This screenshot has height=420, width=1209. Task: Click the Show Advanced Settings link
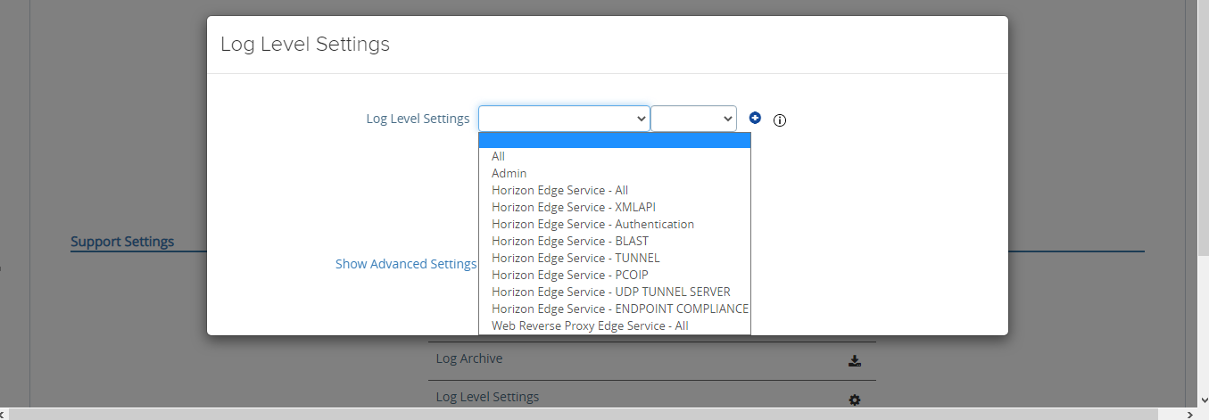pyautogui.click(x=406, y=264)
